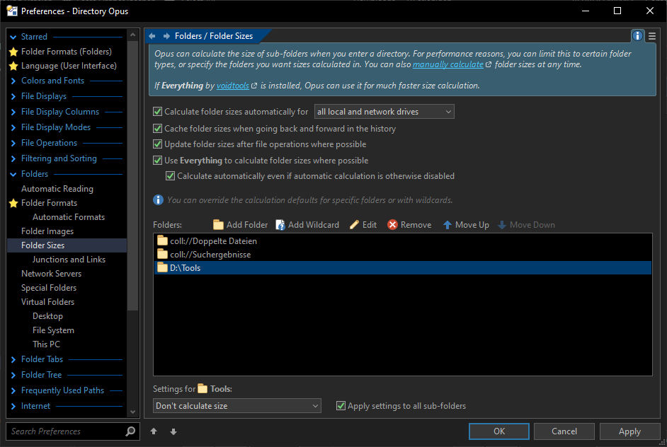Click the blue info icon at top right
This screenshot has height=447, width=667.
coord(637,36)
